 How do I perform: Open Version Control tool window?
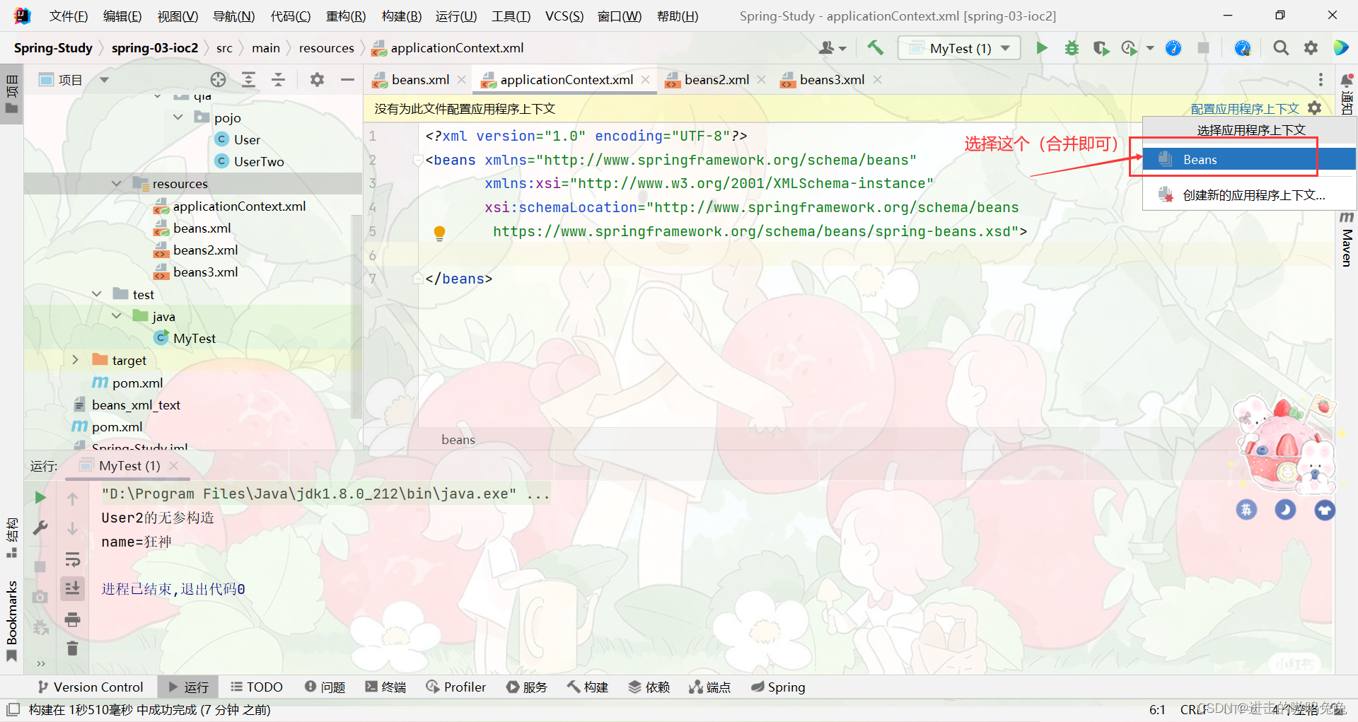point(90,687)
